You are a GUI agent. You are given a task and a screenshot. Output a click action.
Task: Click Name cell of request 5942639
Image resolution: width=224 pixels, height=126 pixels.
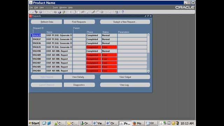(x=59, y=35)
